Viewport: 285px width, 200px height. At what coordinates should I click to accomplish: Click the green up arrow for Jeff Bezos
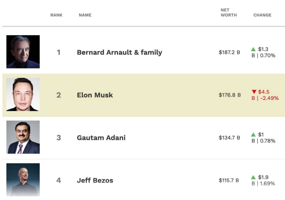pyautogui.click(x=253, y=177)
